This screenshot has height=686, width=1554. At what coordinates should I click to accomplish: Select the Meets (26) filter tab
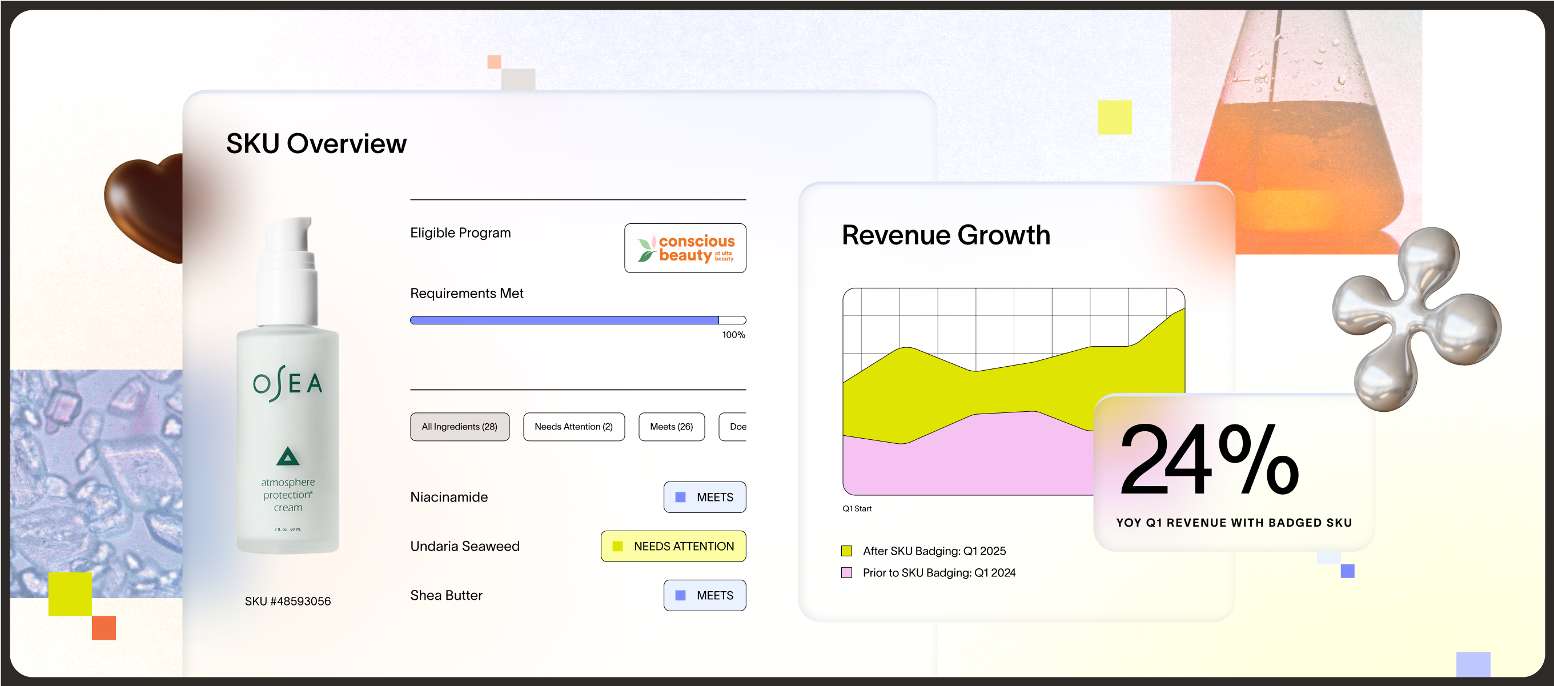click(672, 427)
